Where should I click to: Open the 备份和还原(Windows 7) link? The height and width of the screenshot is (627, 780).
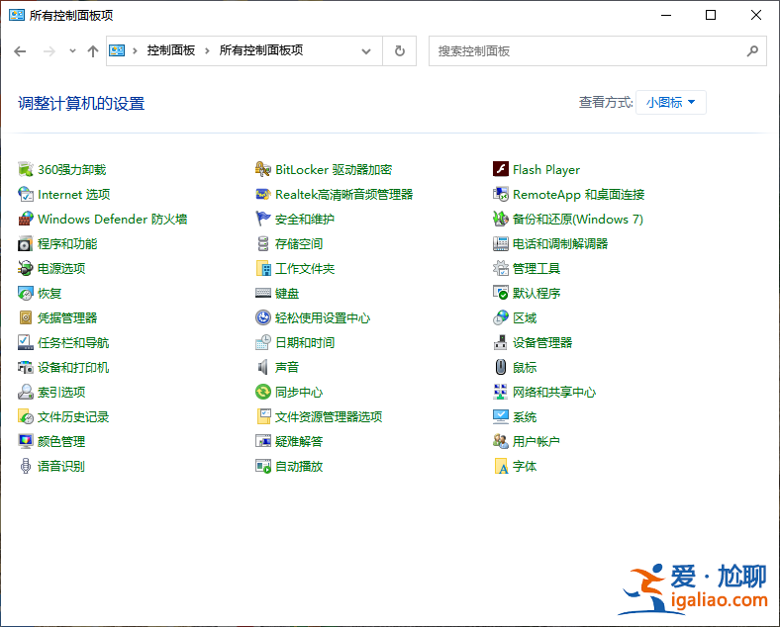[578, 220]
